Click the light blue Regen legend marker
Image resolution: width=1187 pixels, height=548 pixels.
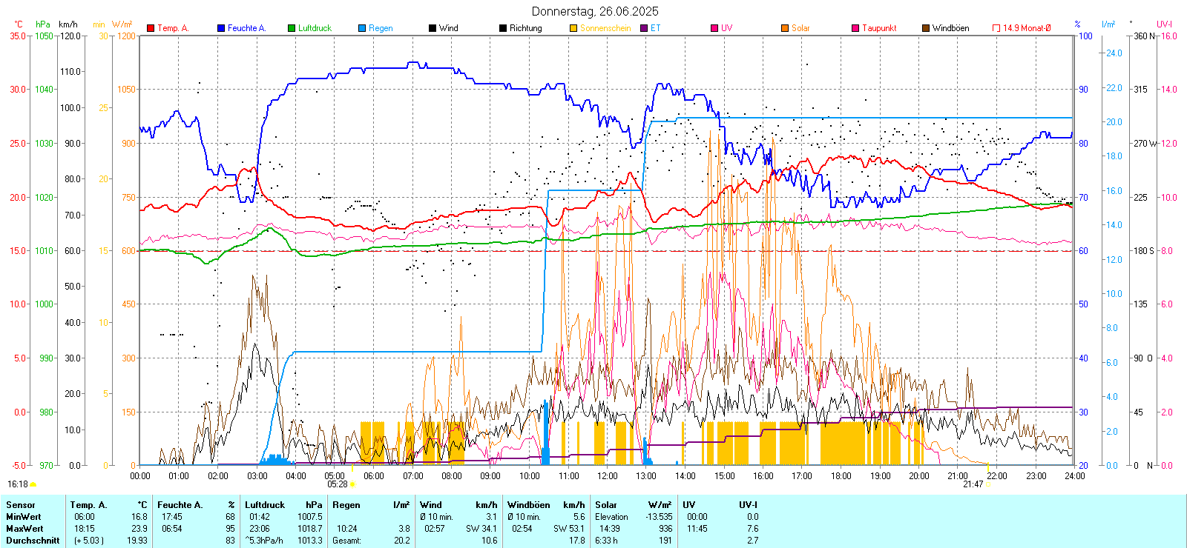click(x=362, y=28)
